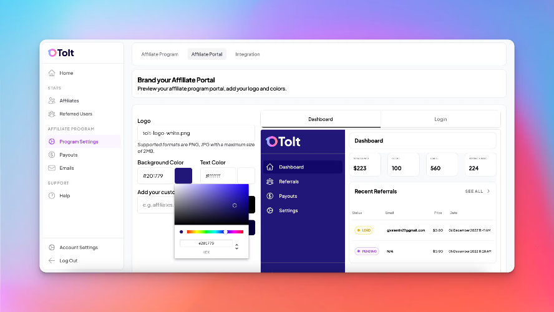
Task: Click the preview Dashboard home icon
Action: tap(270, 167)
